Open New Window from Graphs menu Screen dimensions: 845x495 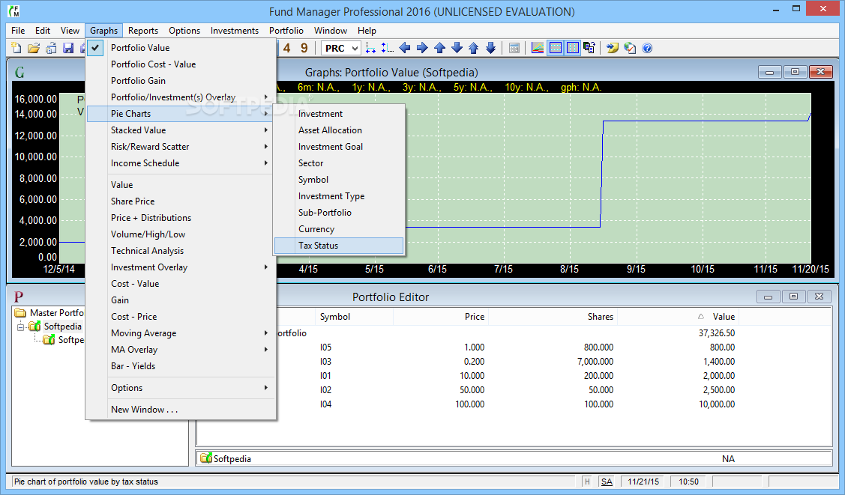[181, 410]
